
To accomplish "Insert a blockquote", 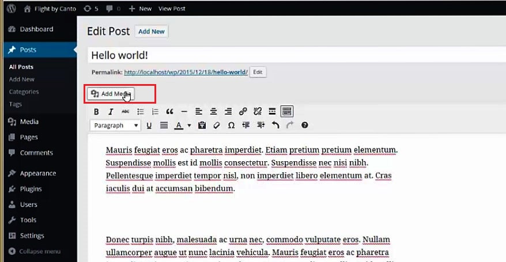I will (x=169, y=111).
